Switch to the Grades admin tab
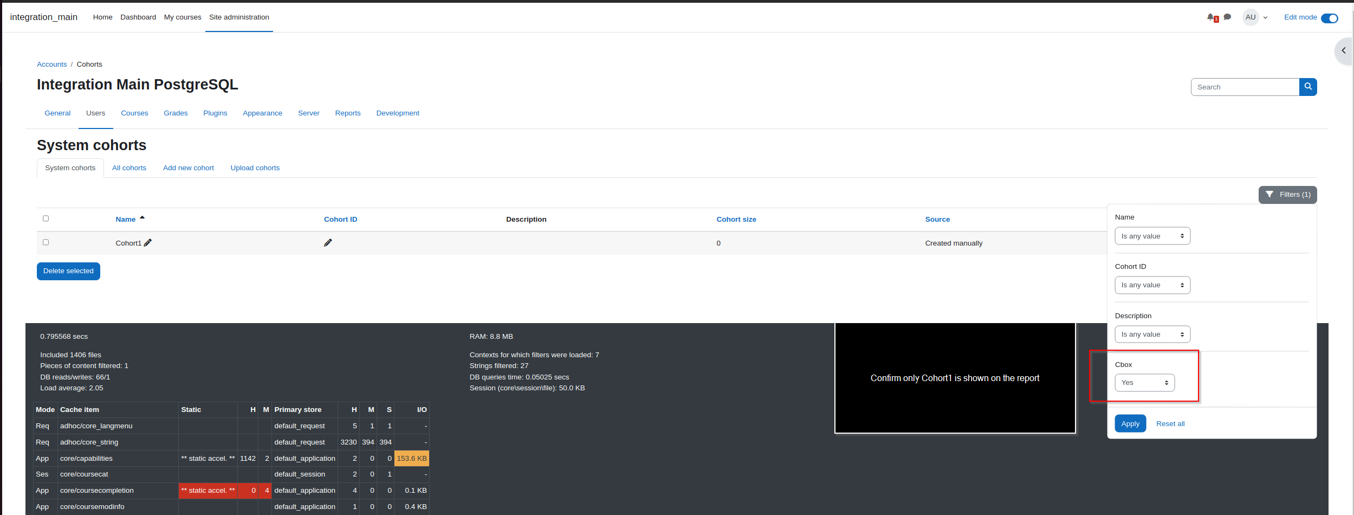The image size is (1354, 515). 176,113
